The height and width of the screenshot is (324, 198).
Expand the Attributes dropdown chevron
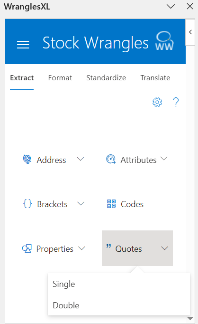(x=164, y=159)
